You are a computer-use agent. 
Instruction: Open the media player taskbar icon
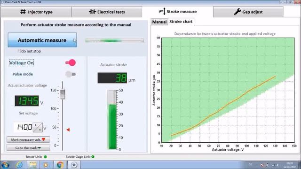coord(46,165)
